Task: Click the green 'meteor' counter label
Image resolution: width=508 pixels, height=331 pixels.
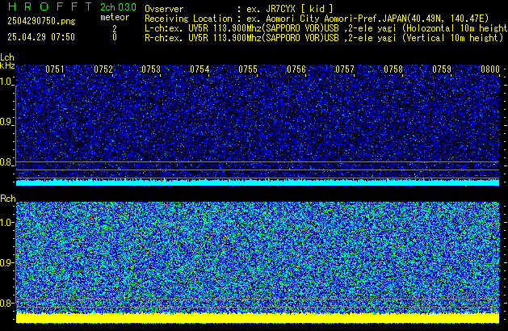Action: pos(115,17)
